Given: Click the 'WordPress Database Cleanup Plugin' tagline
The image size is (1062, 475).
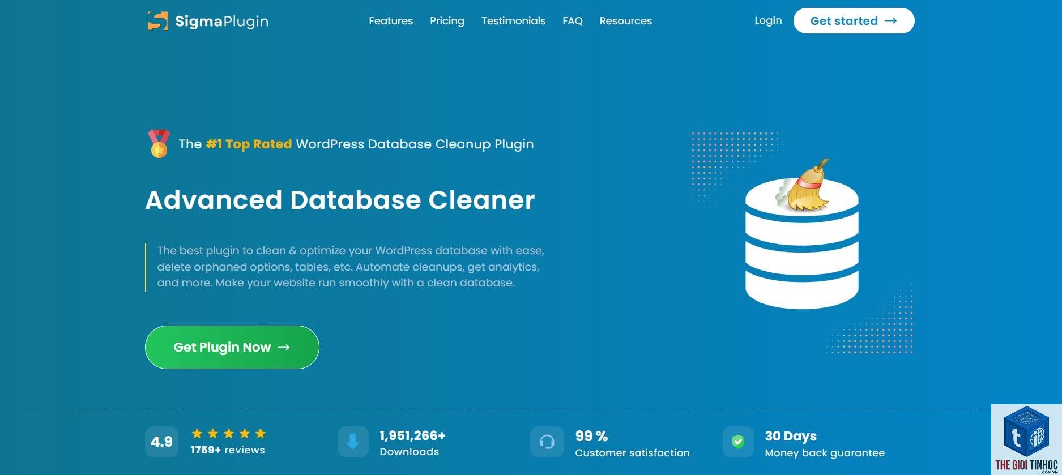Looking at the screenshot, I should tap(415, 144).
